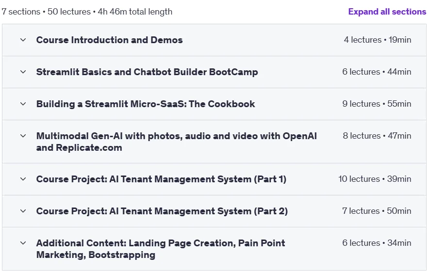
Task: Click the '7 lectures • 50min' label
Action: (x=377, y=211)
